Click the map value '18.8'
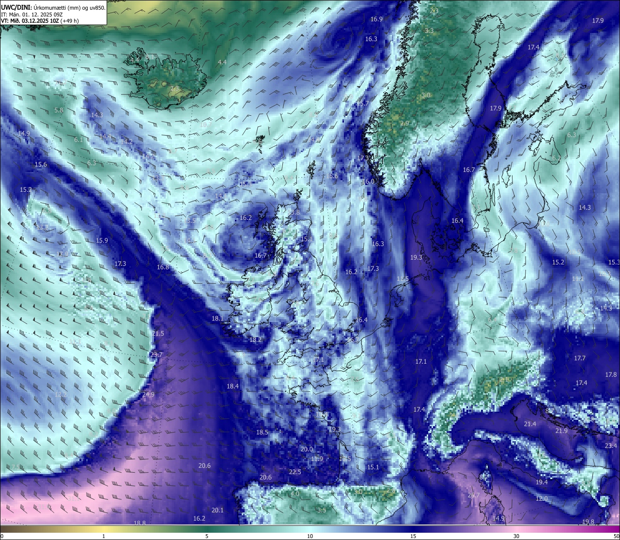620x540 pixels. 139,523
